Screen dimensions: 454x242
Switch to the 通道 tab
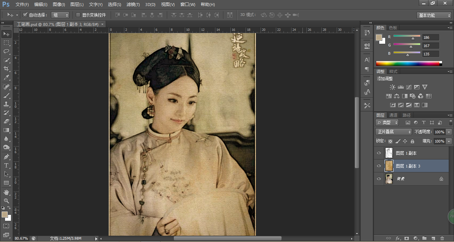tap(394, 115)
